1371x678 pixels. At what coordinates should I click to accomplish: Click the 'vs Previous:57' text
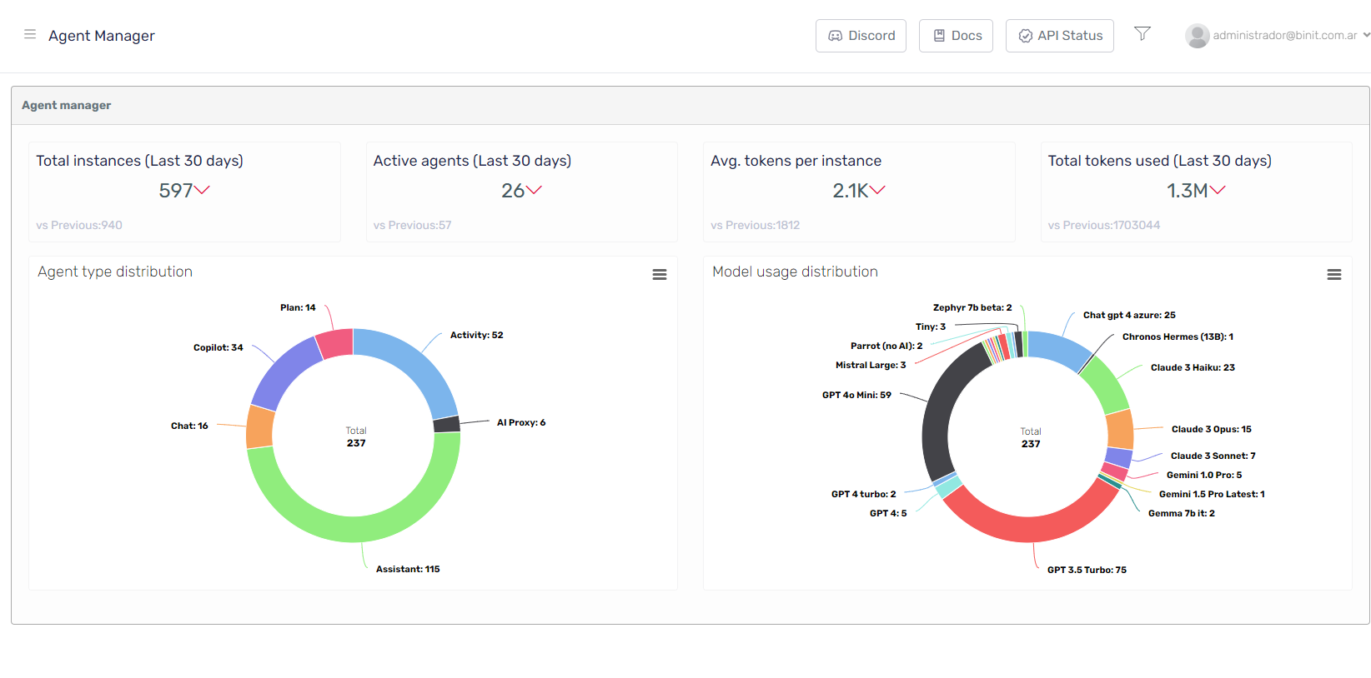[x=413, y=226]
